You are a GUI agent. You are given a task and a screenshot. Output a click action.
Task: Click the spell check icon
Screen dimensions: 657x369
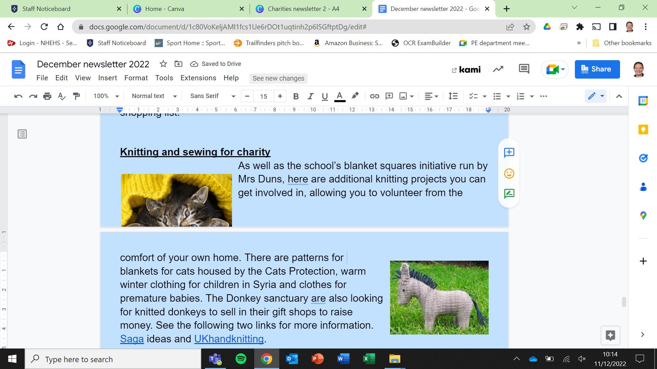tap(62, 96)
